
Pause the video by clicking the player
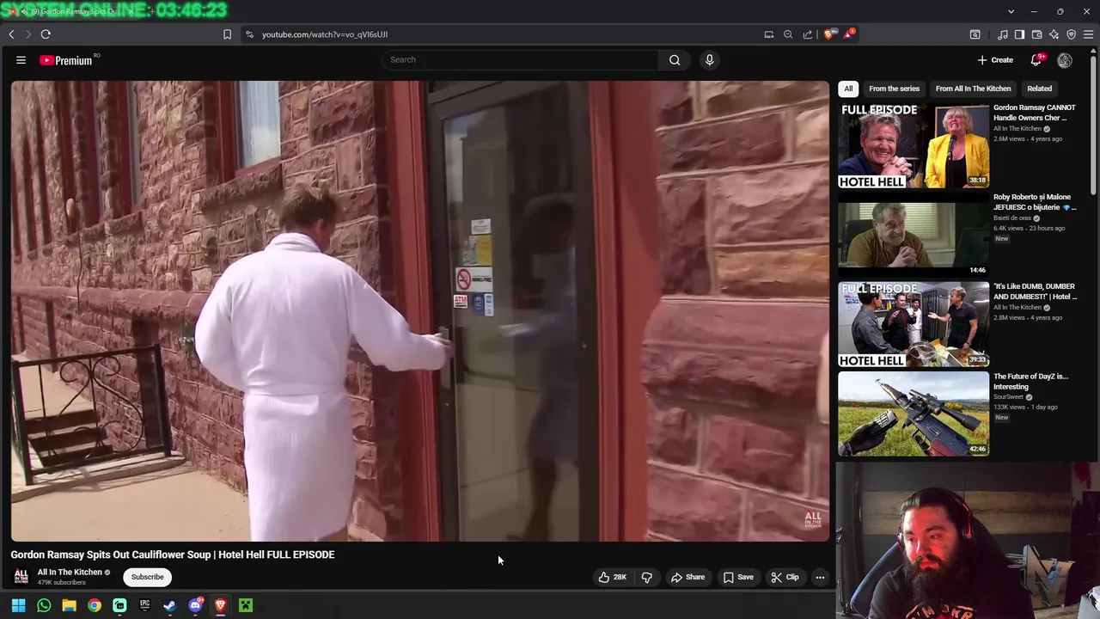tap(420, 311)
